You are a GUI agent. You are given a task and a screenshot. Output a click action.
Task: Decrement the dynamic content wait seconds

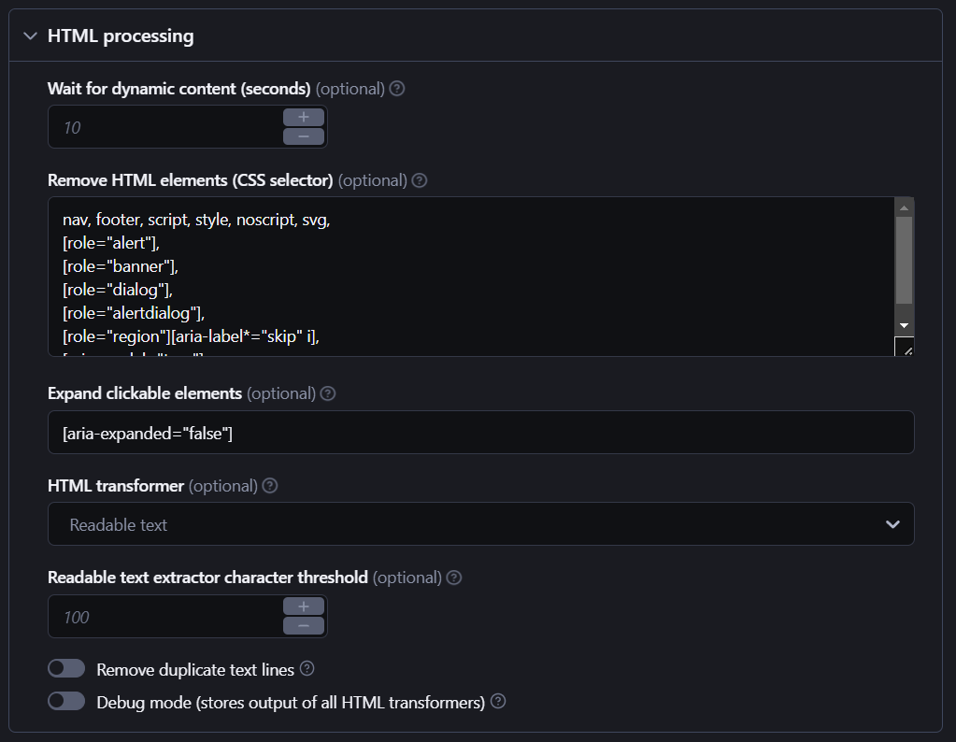click(x=303, y=135)
